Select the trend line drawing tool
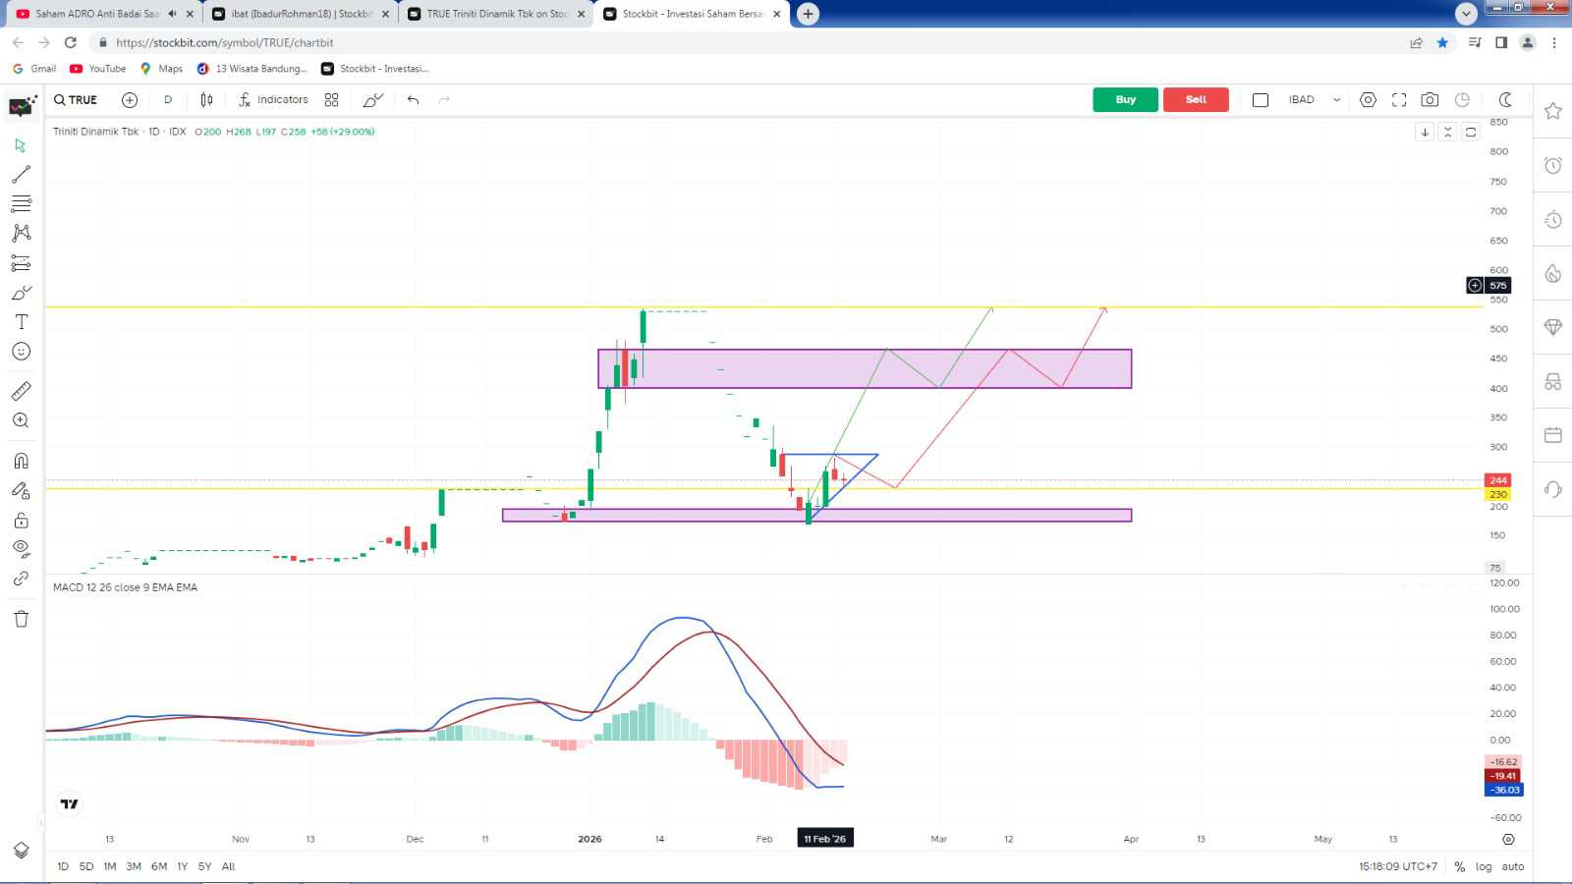 pyautogui.click(x=21, y=175)
